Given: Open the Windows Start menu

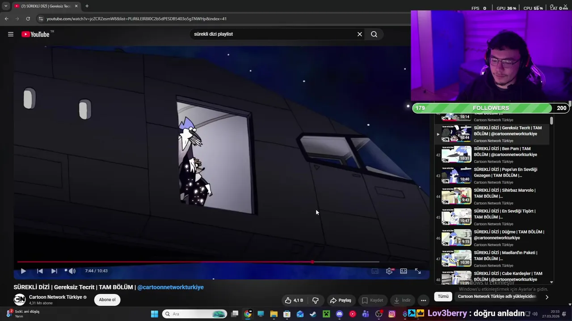Looking at the screenshot, I should 154,314.
